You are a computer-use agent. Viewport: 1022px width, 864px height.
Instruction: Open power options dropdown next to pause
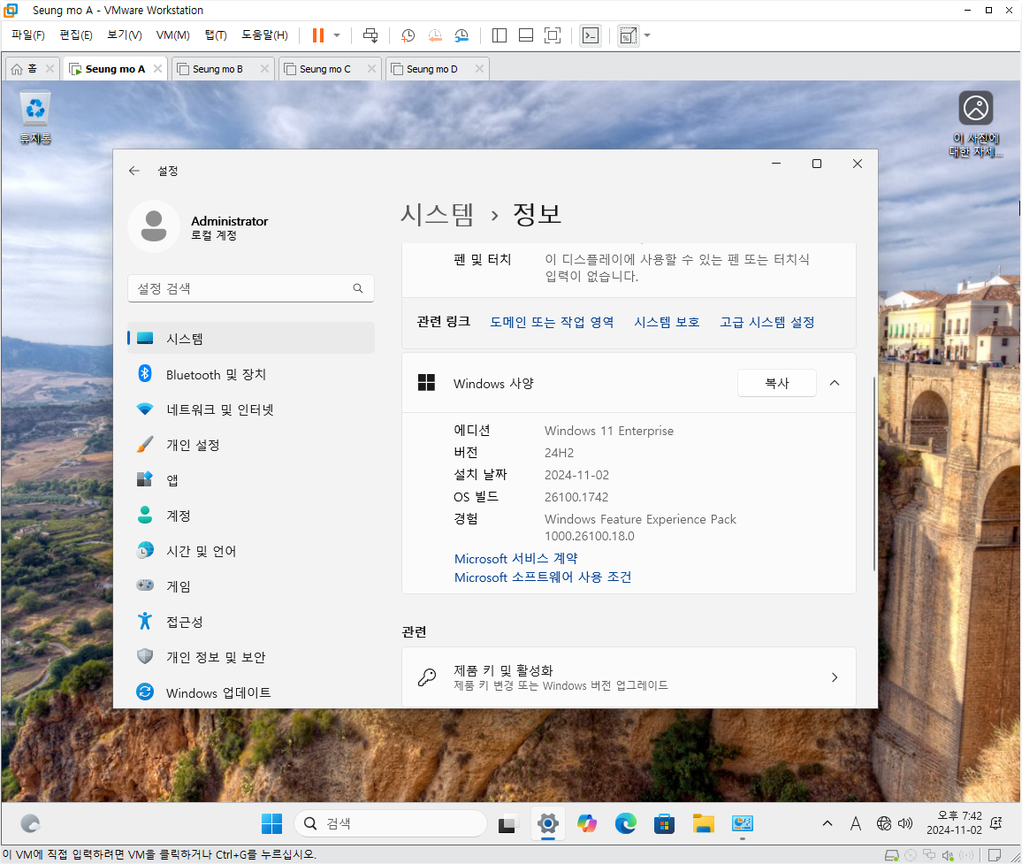(x=337, y=35)
